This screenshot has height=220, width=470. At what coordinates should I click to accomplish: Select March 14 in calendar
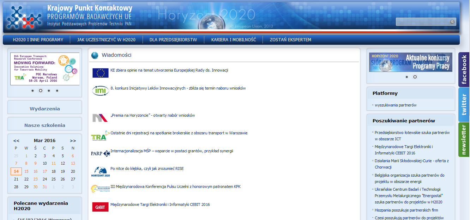(x=16, y=171)
